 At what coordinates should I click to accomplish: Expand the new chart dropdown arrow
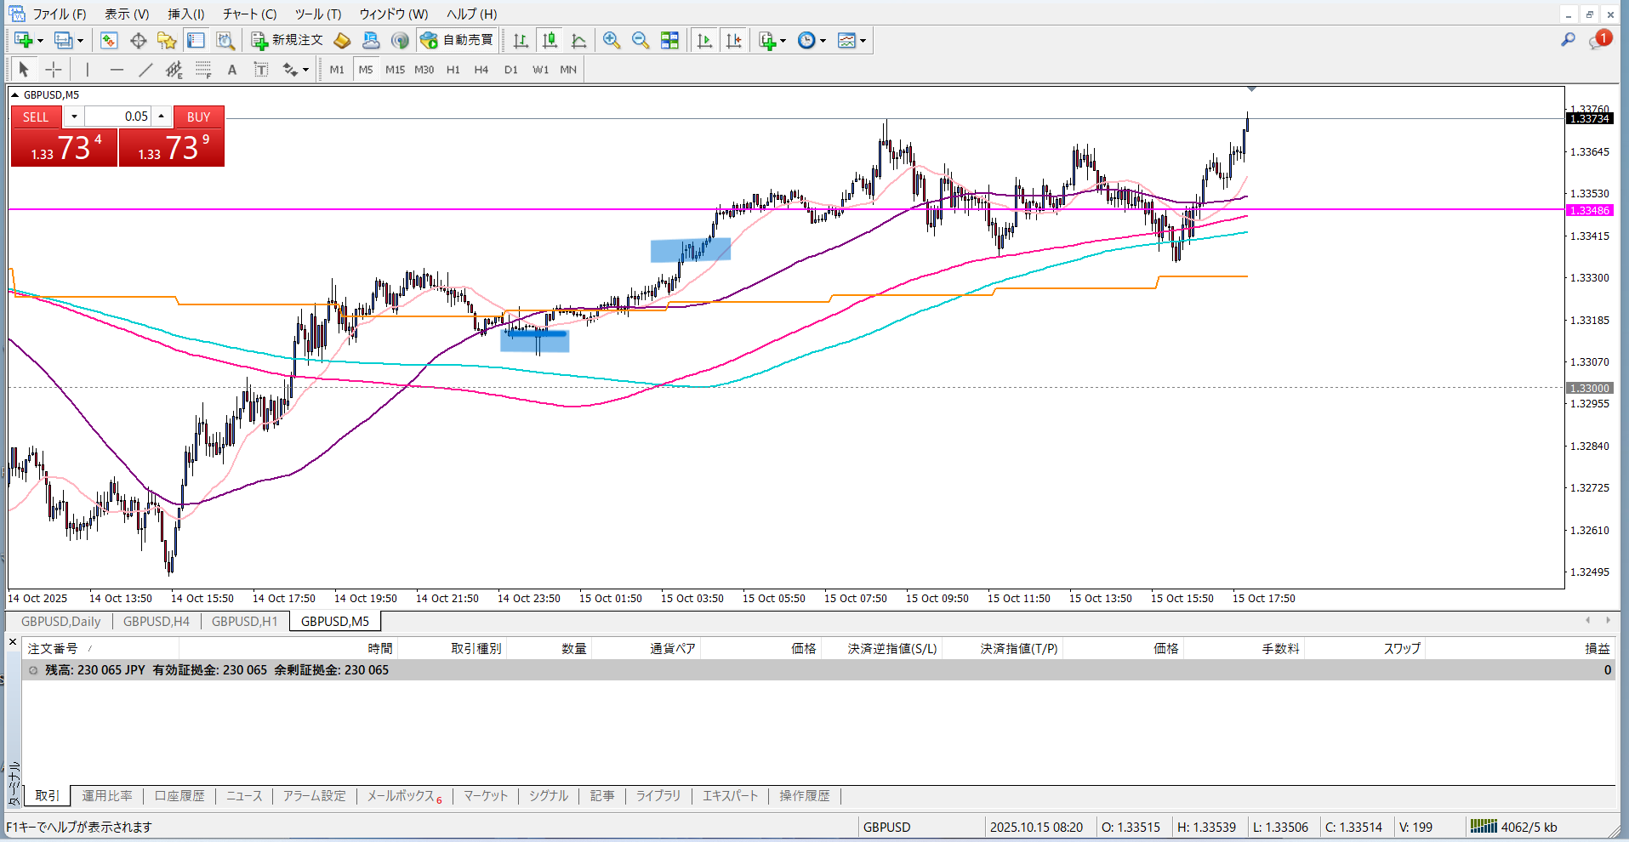(x=40, y=40)
